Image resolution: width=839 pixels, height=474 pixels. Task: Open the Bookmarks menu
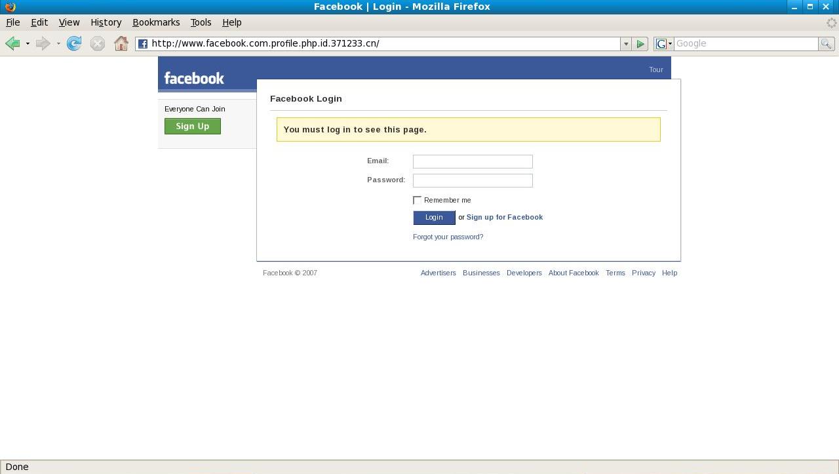pos(156,22)
